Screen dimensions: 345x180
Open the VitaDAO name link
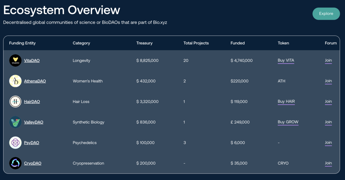coord(32,61)
